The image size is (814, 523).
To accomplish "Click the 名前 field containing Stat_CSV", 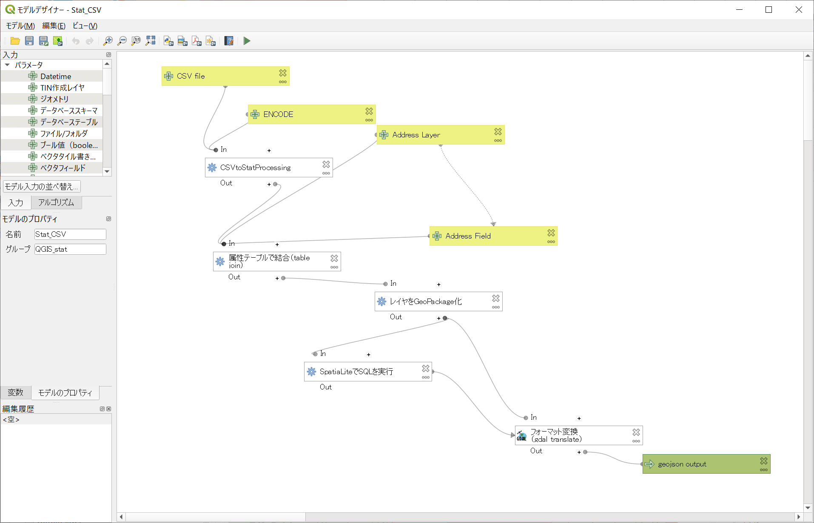I will (70, 234).
